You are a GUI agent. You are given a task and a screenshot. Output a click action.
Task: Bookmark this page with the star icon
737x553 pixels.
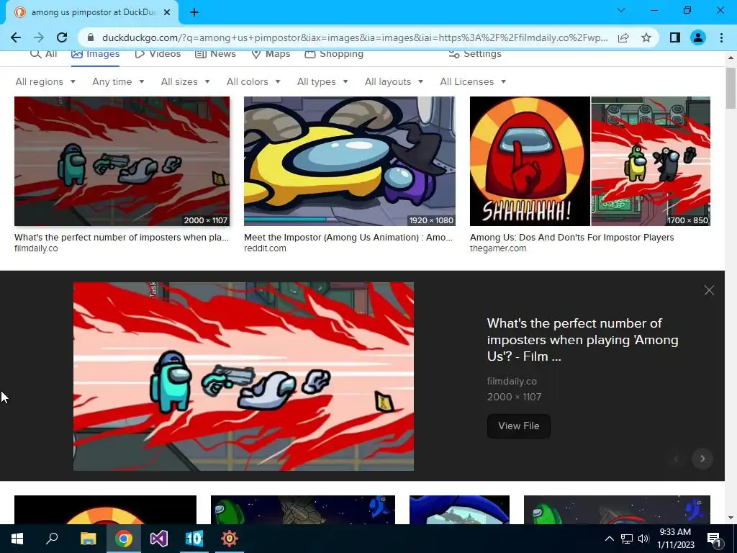click(x=646, y=37)
